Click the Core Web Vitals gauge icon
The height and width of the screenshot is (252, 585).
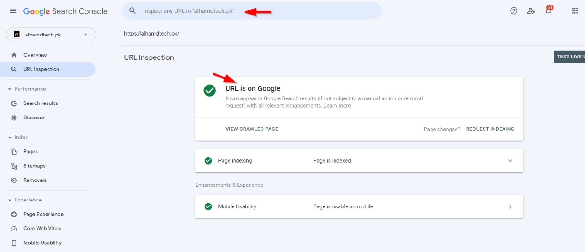point(14,229)
